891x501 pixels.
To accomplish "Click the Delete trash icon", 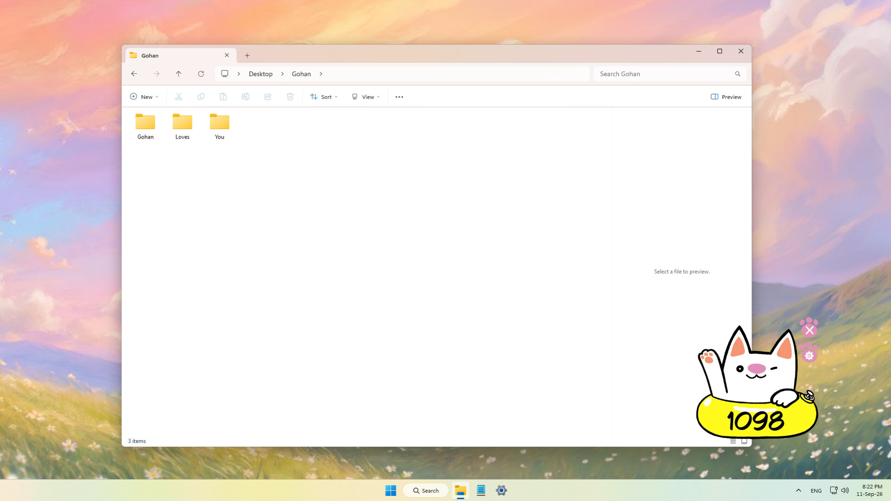I will (x=290, y=96).
